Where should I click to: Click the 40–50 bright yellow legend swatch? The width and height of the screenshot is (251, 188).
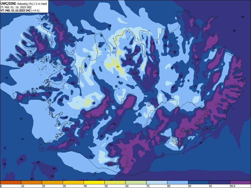pos(94,182)
